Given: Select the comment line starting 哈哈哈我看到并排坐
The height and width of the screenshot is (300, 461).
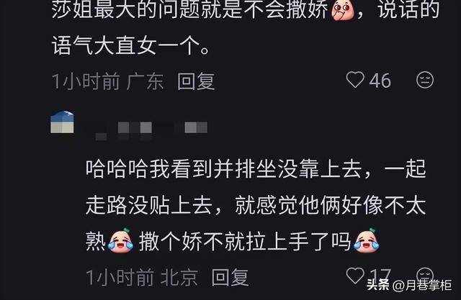Looking at the screenshot, I should click(x=256, y=169).
